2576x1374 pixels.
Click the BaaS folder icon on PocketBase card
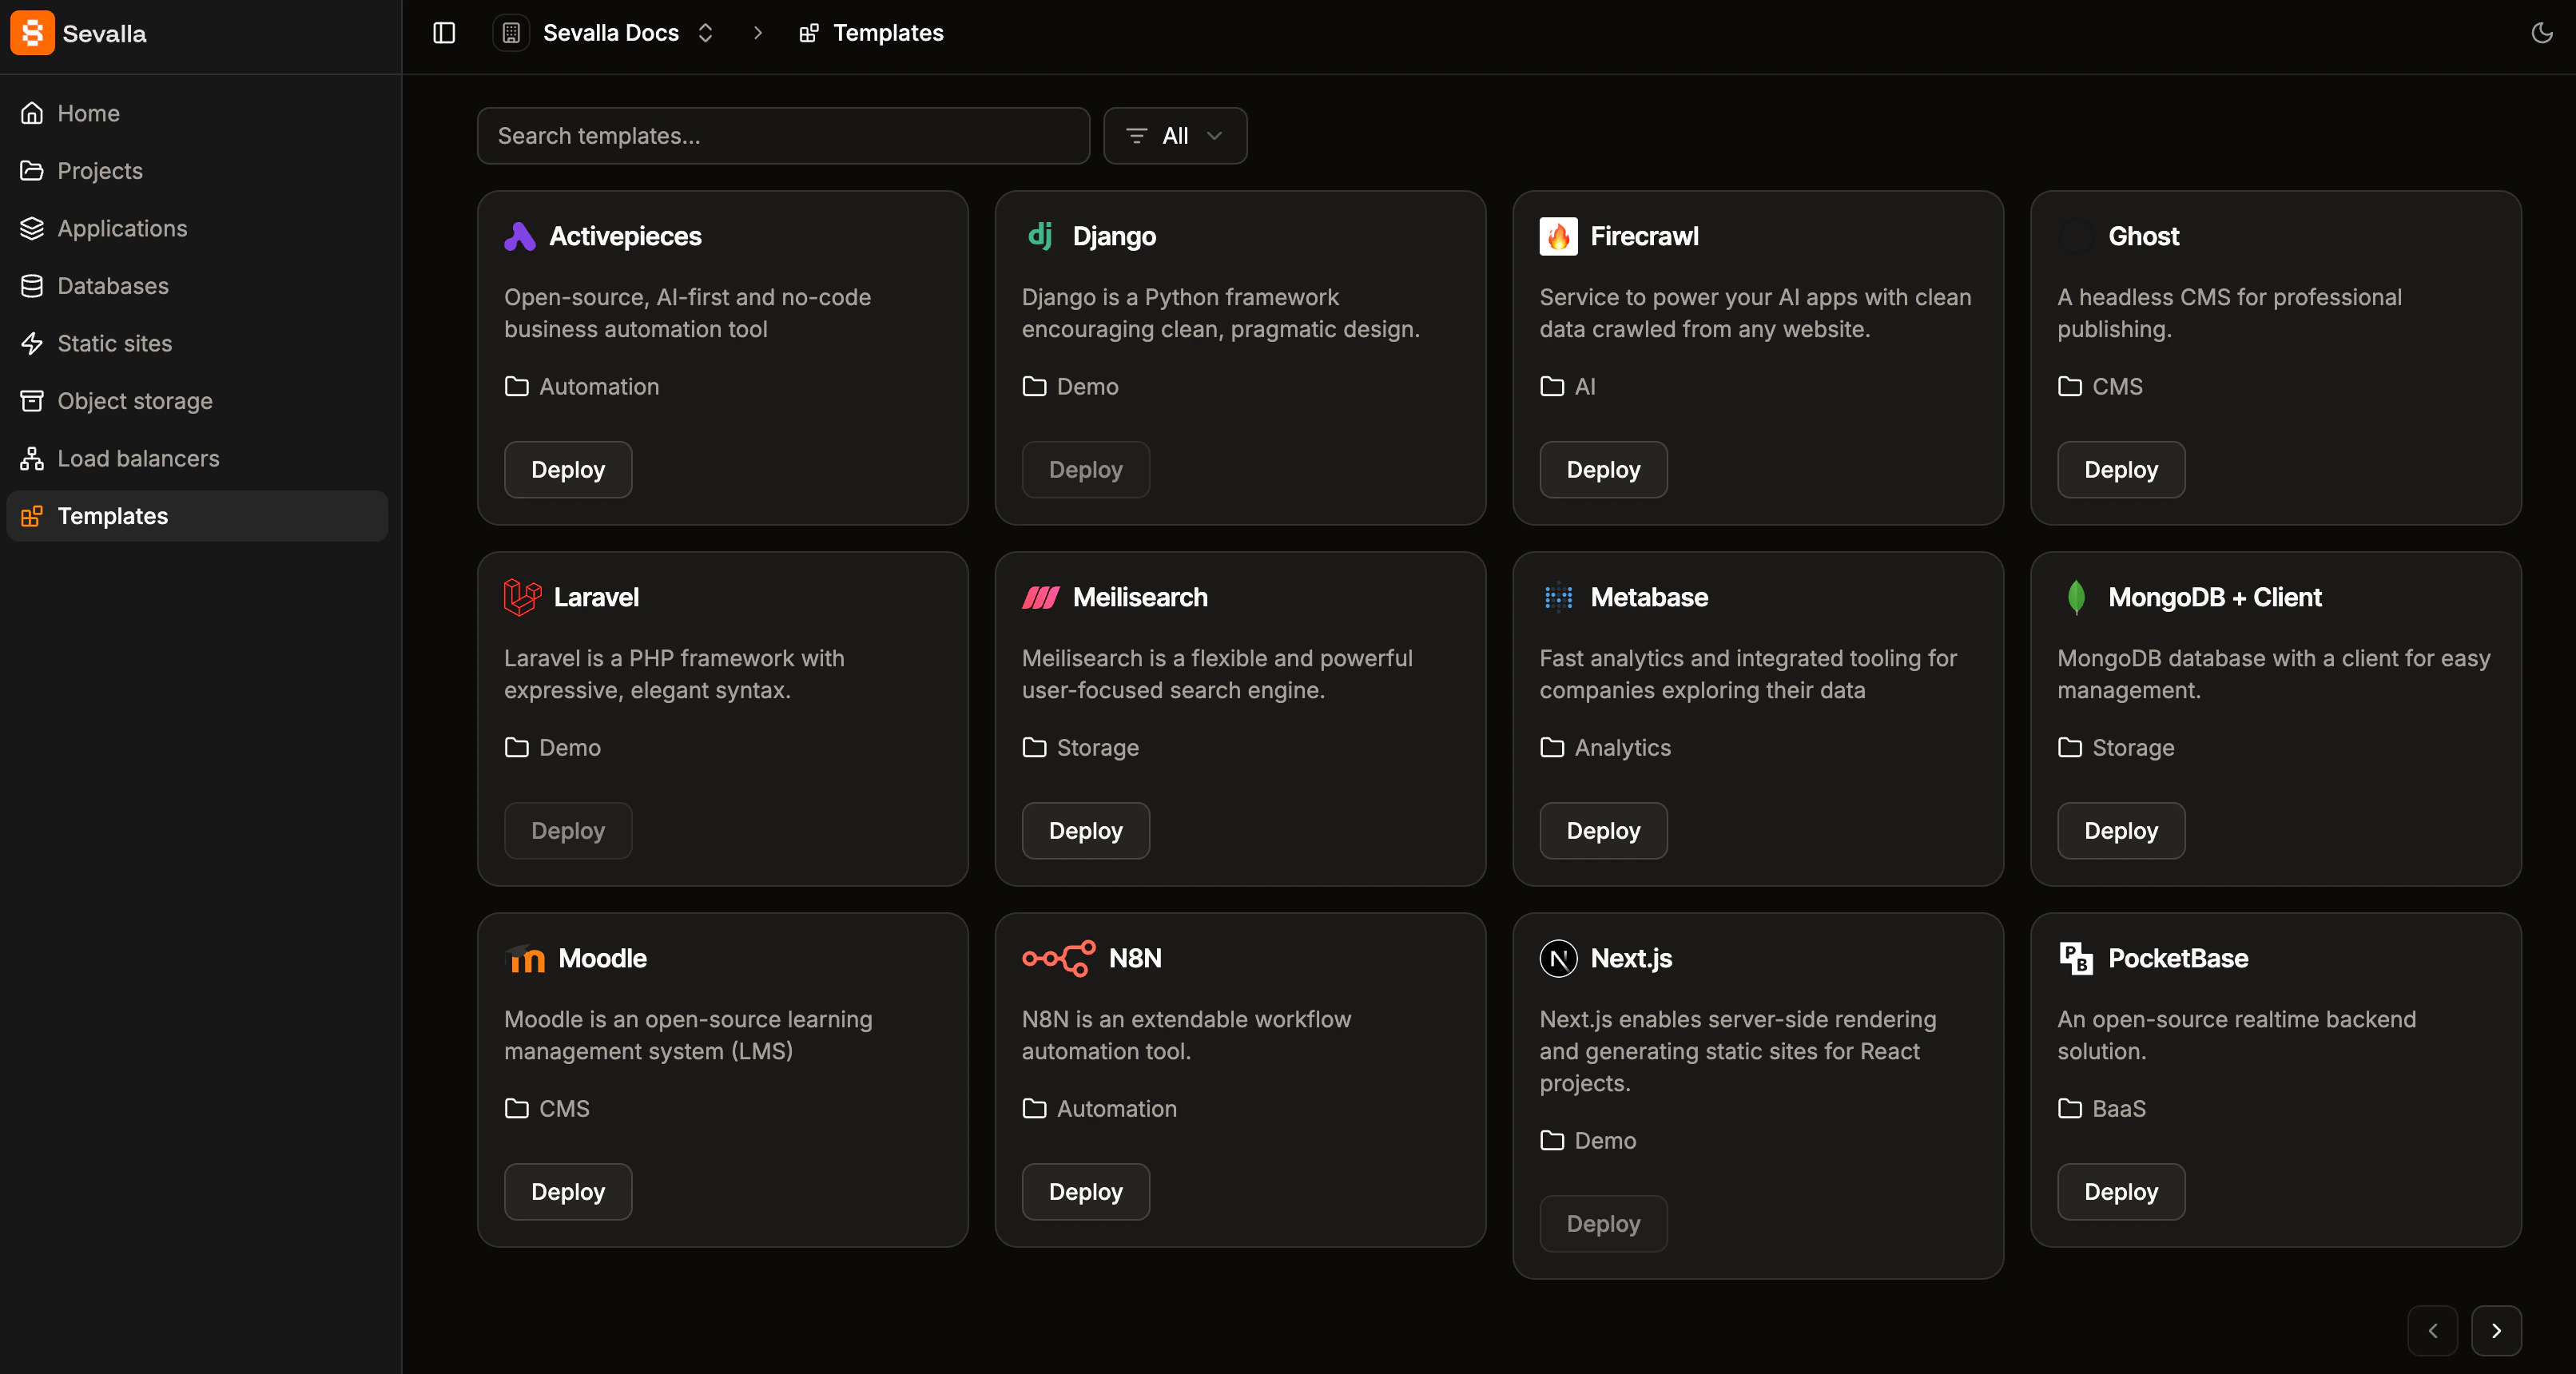point(2070,1108)
